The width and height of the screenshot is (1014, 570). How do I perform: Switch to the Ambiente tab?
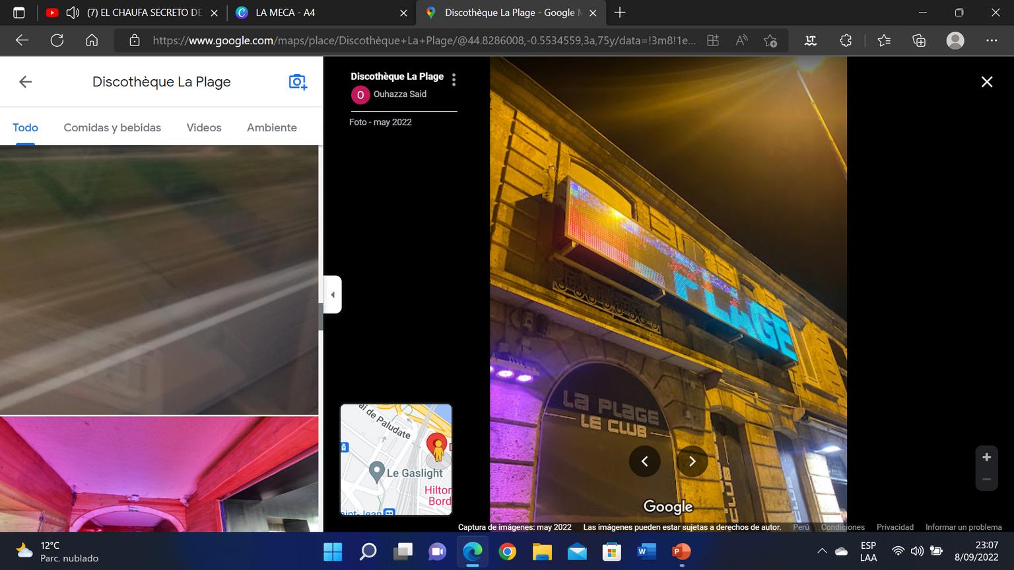coord(272,127)
